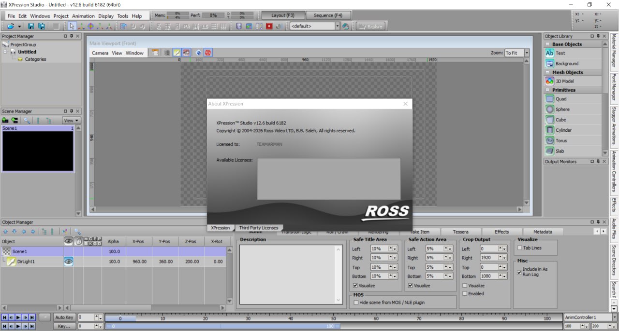This screenshot has height=331, width=619.
Task: Click the move object up arrow in Object Manager
Action: 5,232
